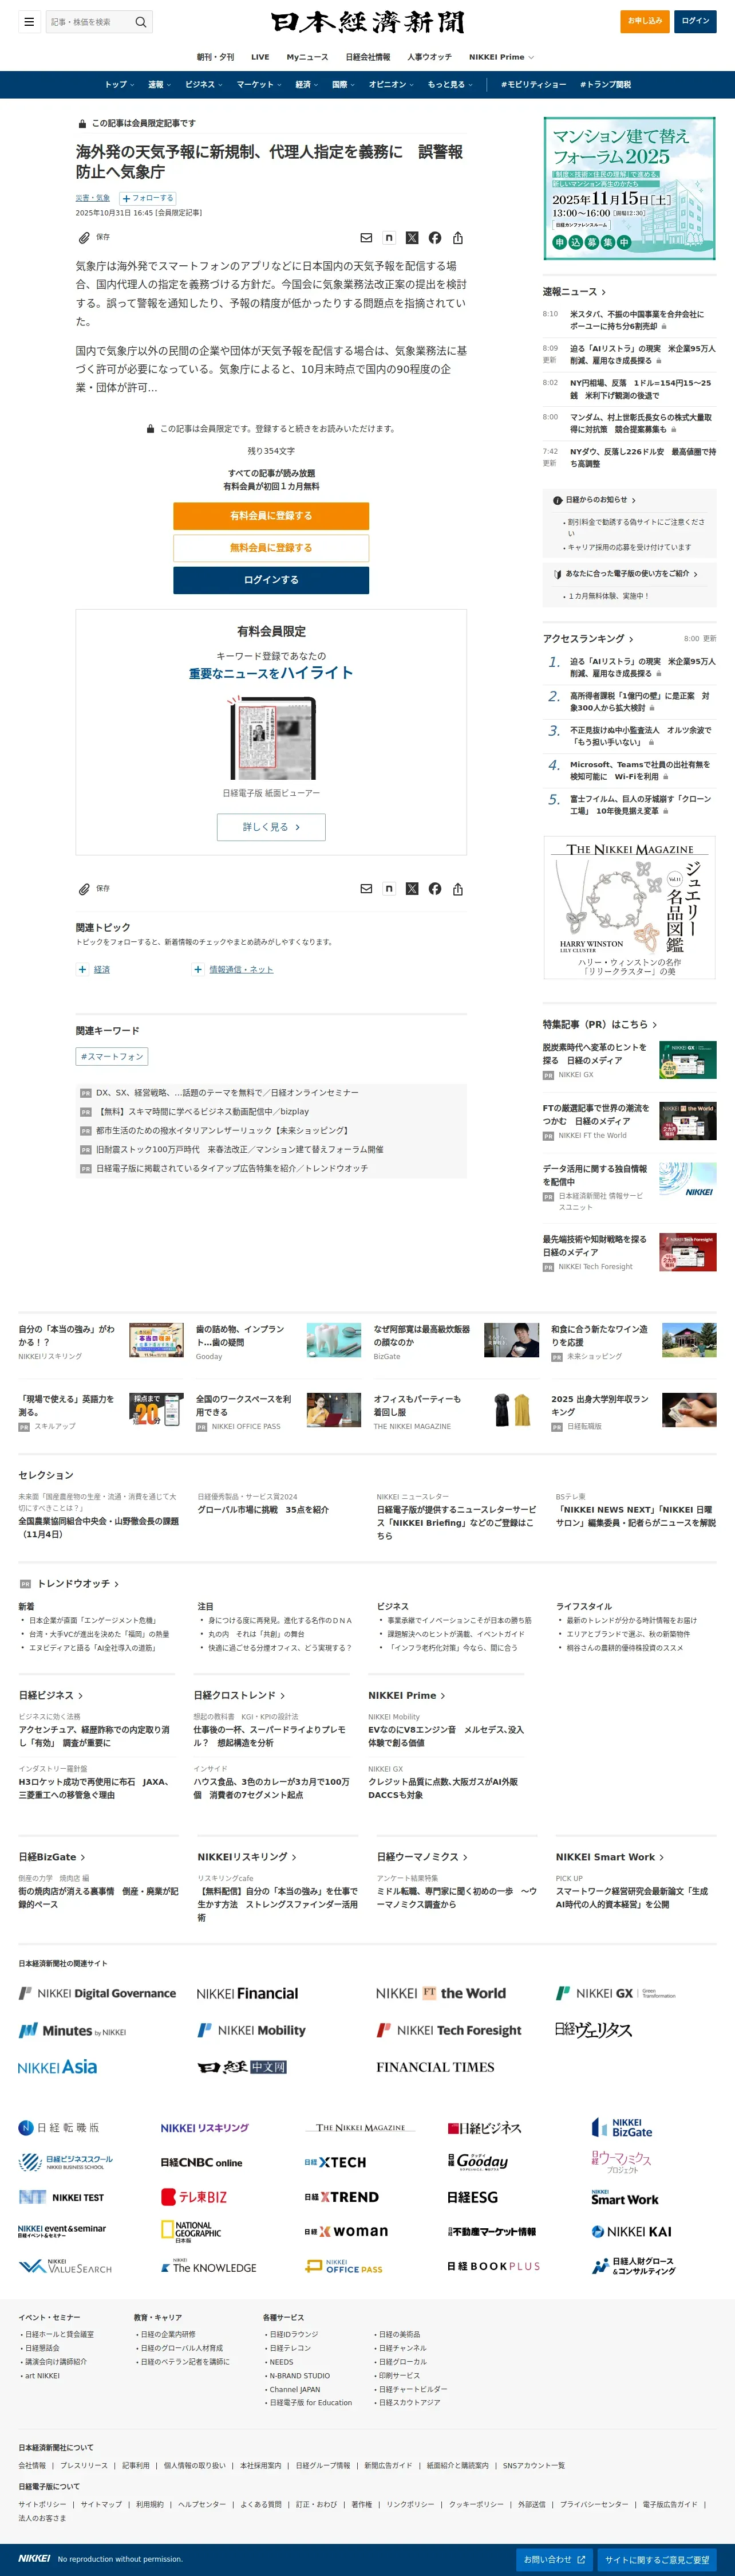Open マンション建て替えフォーラム2025 banner
735x2576 pixels.
tap(629, 188)
